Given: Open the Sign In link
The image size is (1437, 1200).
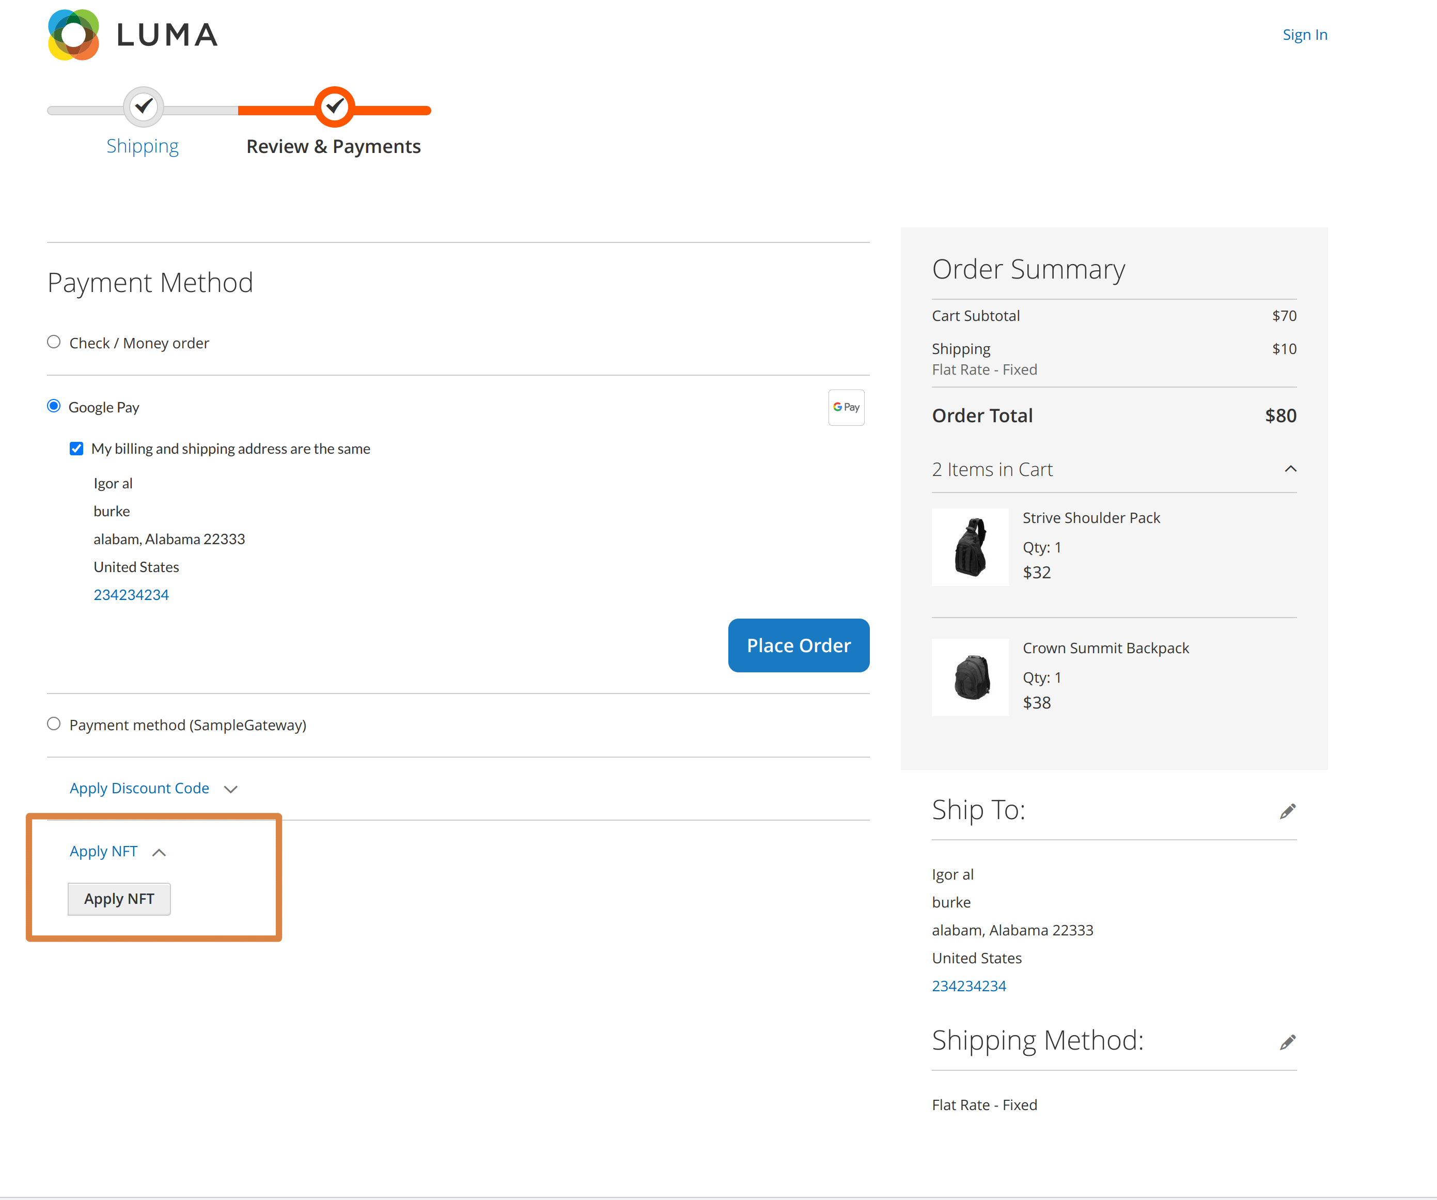Looking at the screenshot, I should 1304,35.
